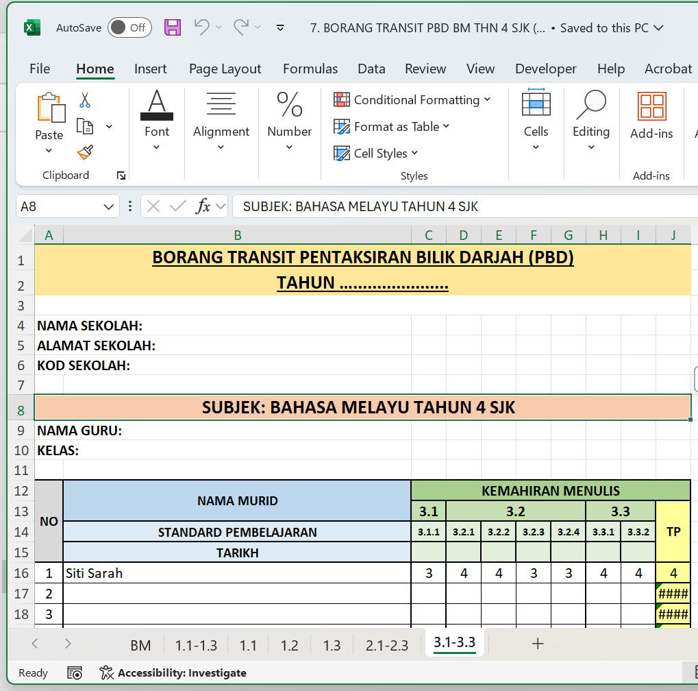Switch to the 2.1-2.3 sheet tab
The width and height of the screenshot is (698, 691).
click(387, 645)
